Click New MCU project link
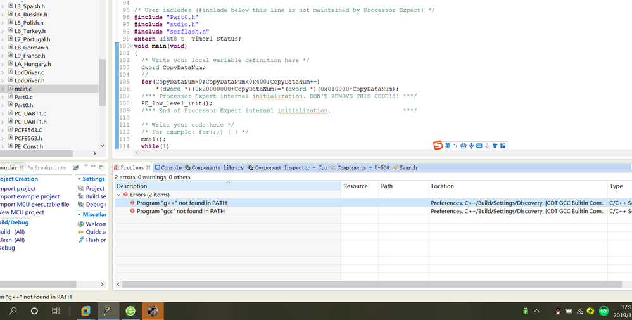This screenshot has width=632, height=320. (x=22, y=212)
